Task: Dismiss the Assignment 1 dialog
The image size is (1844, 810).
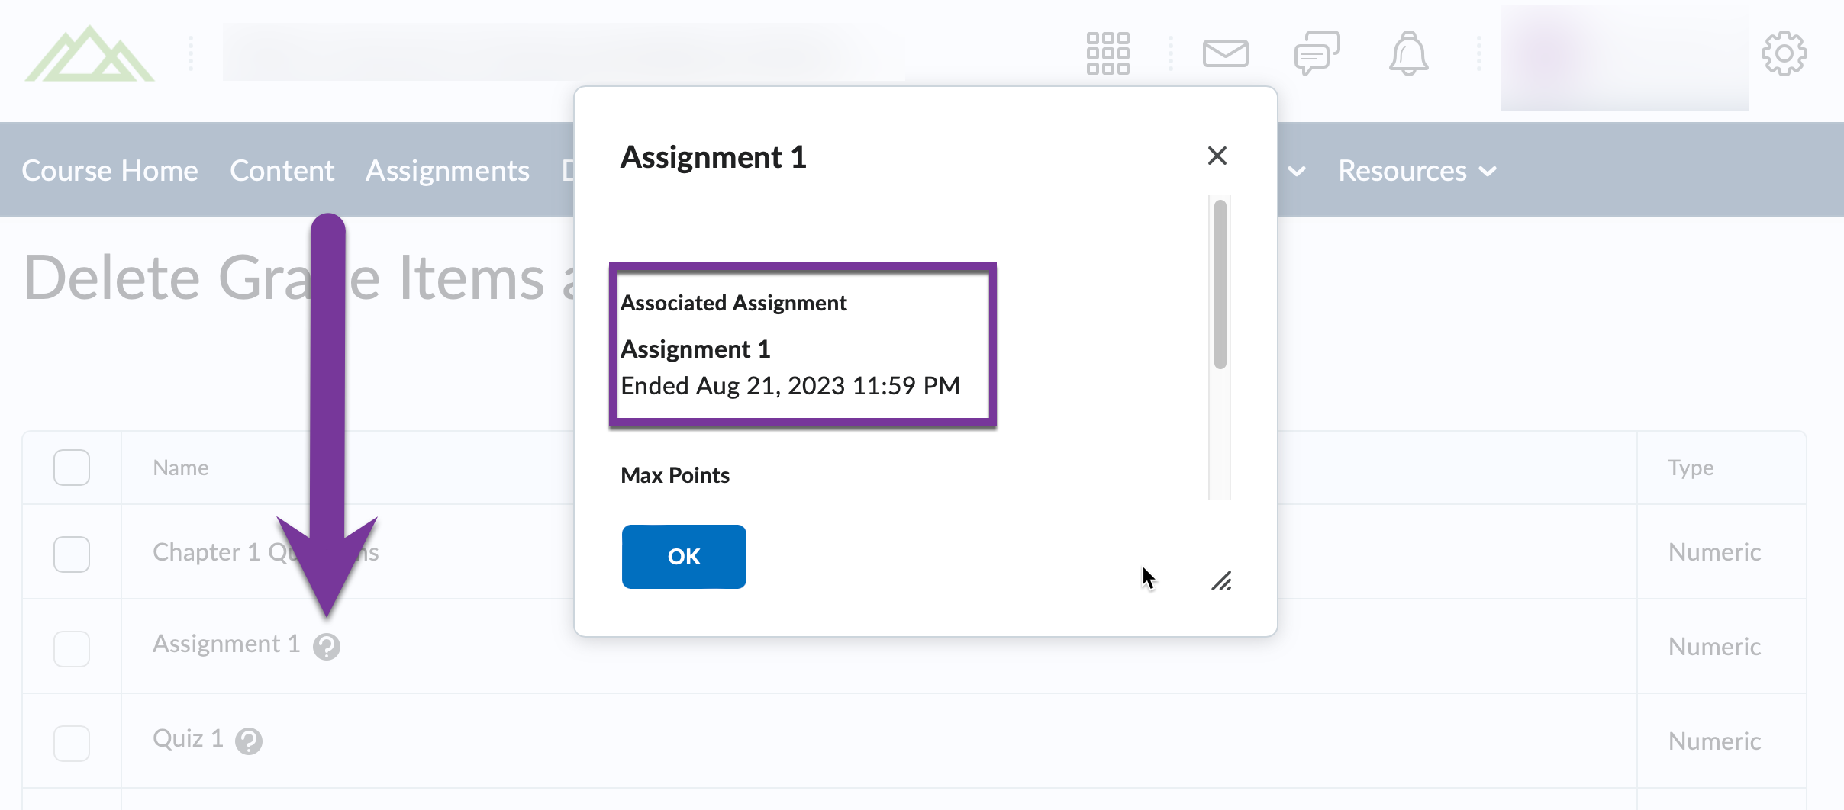Action: (1217, 156)
